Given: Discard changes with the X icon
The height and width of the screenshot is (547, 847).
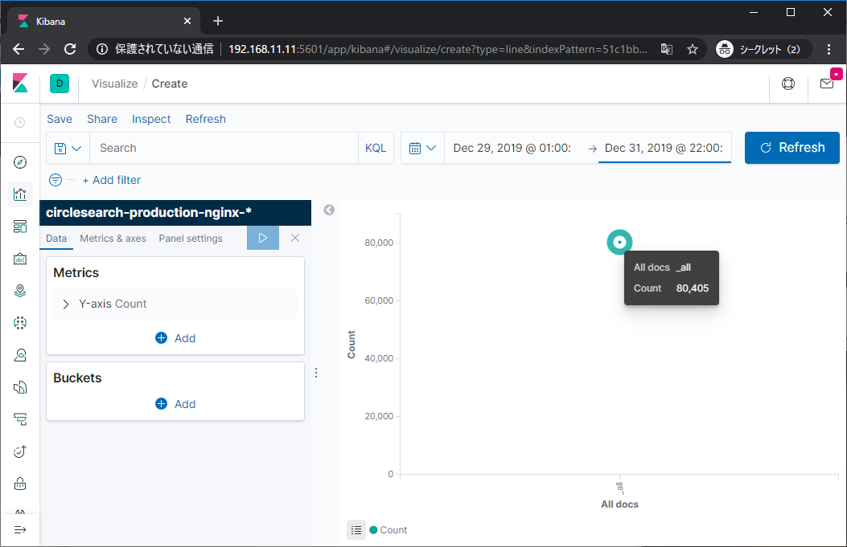Looking at the screenshot, I should click(x=295, y=238).
